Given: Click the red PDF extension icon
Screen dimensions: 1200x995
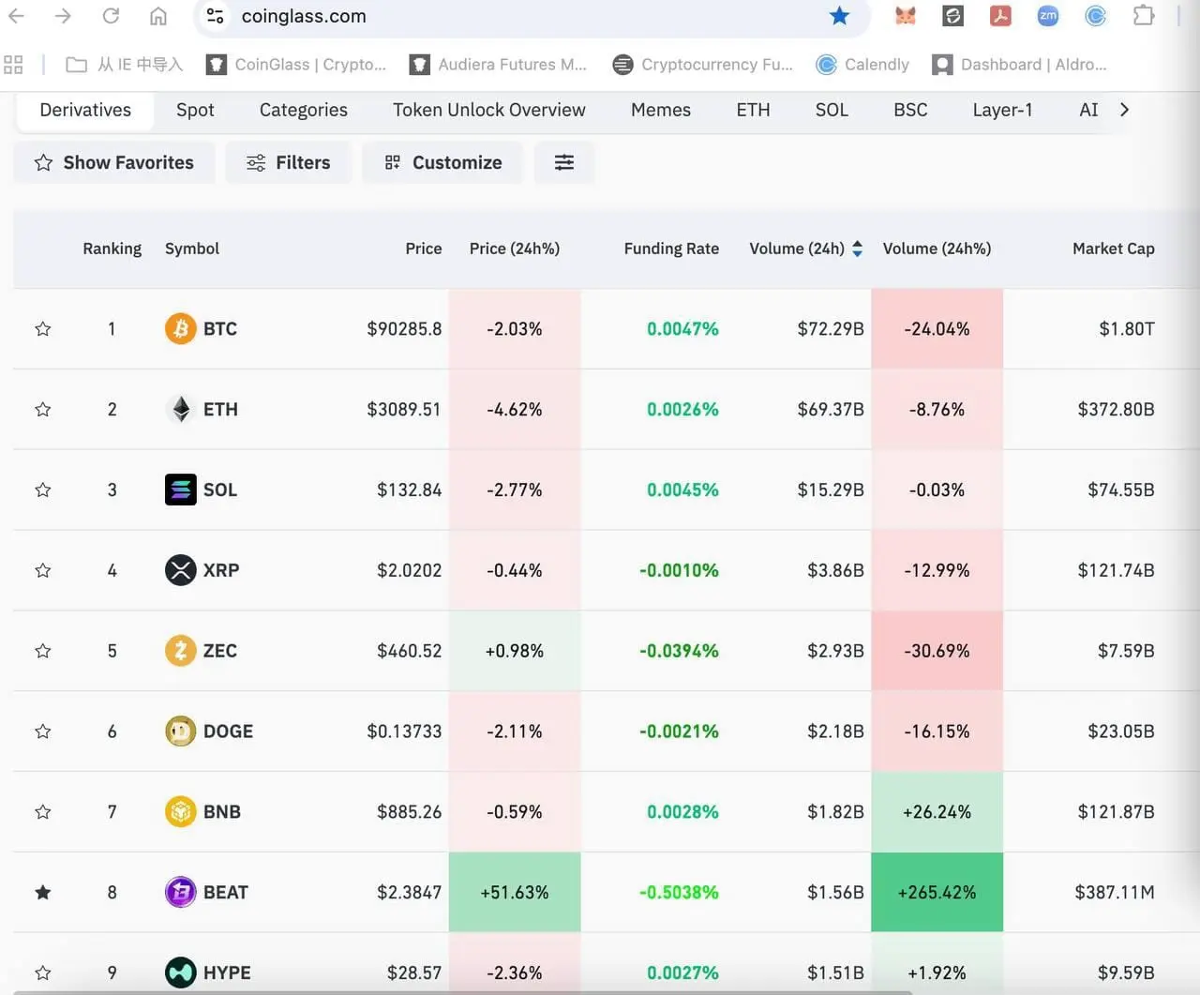Looking at the screenshot, I should [x=1000, y=16].
